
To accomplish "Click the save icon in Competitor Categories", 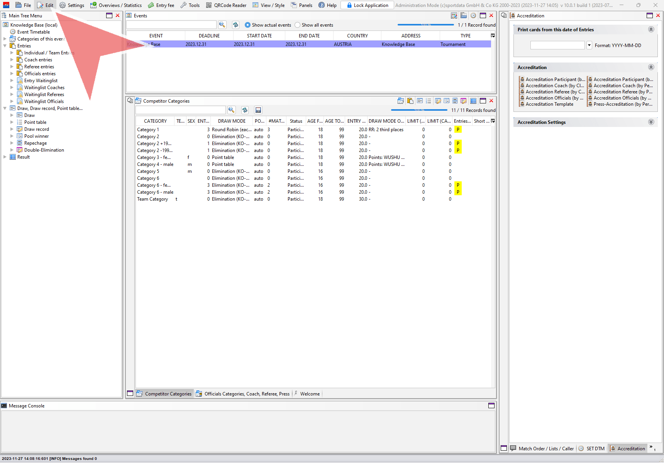I will coord(258,110).
